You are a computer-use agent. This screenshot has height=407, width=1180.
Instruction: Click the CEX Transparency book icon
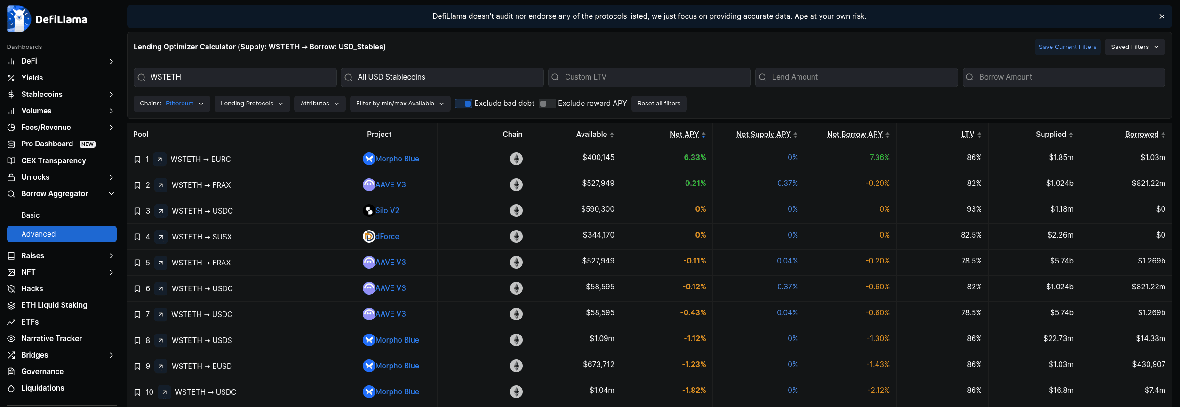click(11, 161)
